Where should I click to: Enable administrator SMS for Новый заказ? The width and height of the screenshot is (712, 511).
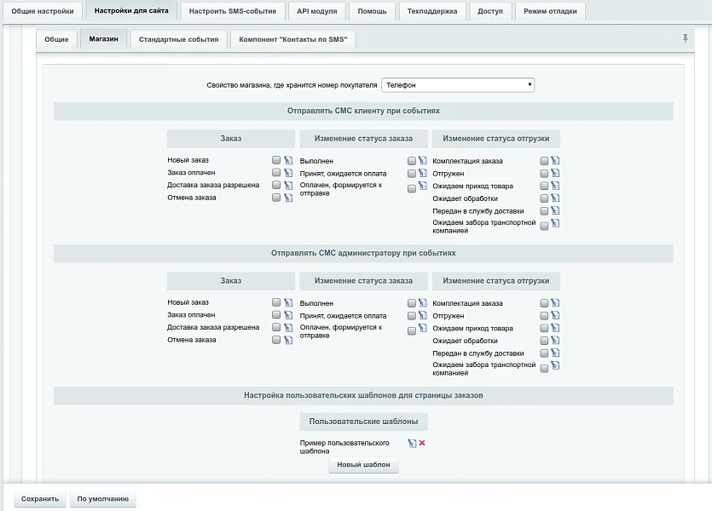276,302
